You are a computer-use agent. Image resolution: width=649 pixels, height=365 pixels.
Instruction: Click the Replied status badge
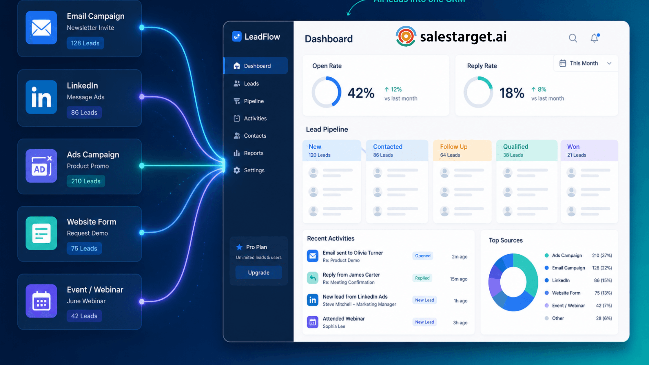(422, 278)
